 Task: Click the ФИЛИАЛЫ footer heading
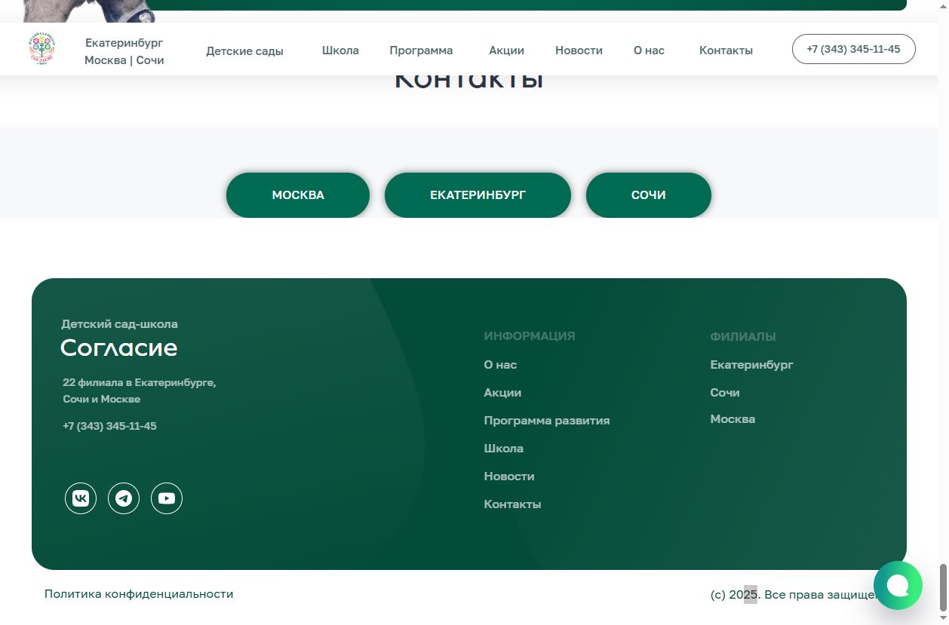pyautogui.click(x=743, y=337)
